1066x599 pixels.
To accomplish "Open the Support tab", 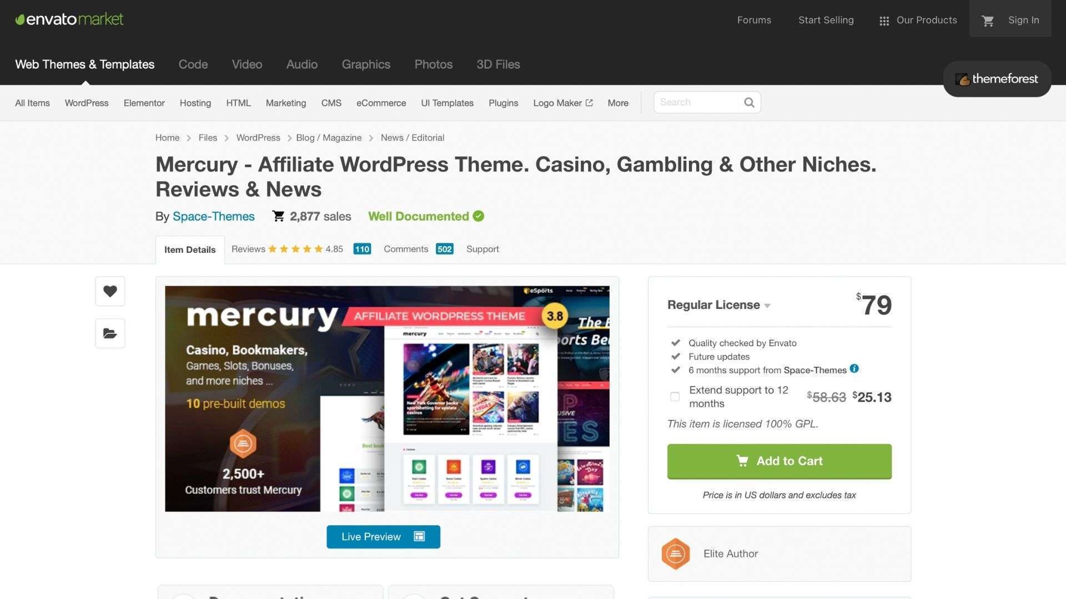I will tap(482, 249).
